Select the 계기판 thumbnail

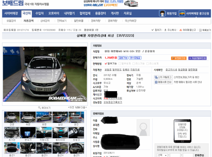click(x=12, y=133)
